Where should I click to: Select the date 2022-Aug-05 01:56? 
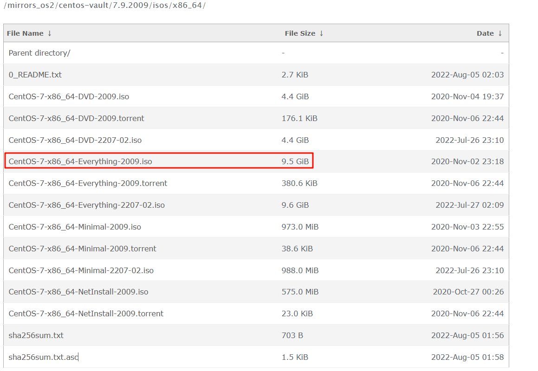point(467,335)
